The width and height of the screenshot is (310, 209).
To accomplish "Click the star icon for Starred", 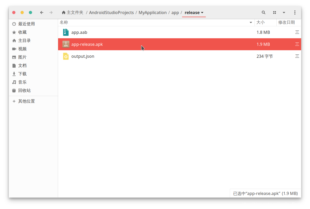I will pos(14,32).
